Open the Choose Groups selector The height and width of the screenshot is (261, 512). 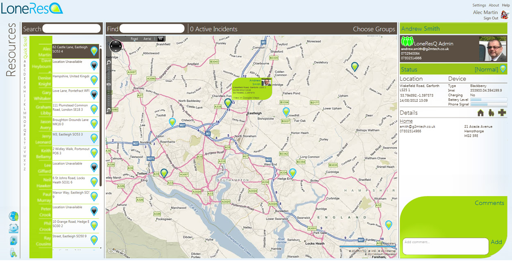point(374,29)
